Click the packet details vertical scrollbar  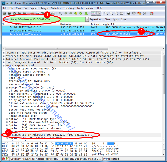click(x=163, y=74)
